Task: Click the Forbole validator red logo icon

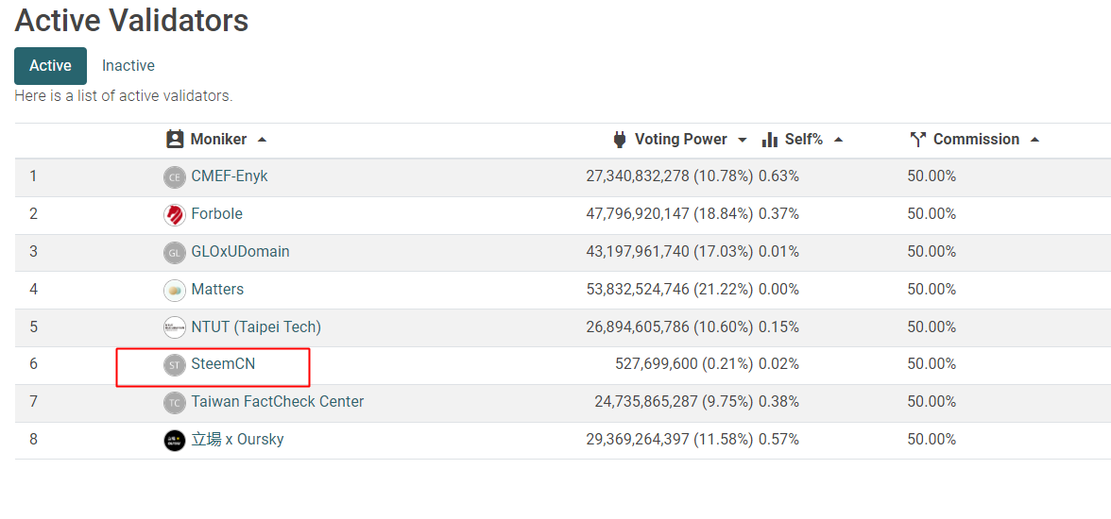Action: pos(174,214)
